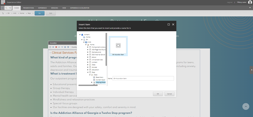
Task: Select the Helping Patients tree item
Action: [101, 82]
